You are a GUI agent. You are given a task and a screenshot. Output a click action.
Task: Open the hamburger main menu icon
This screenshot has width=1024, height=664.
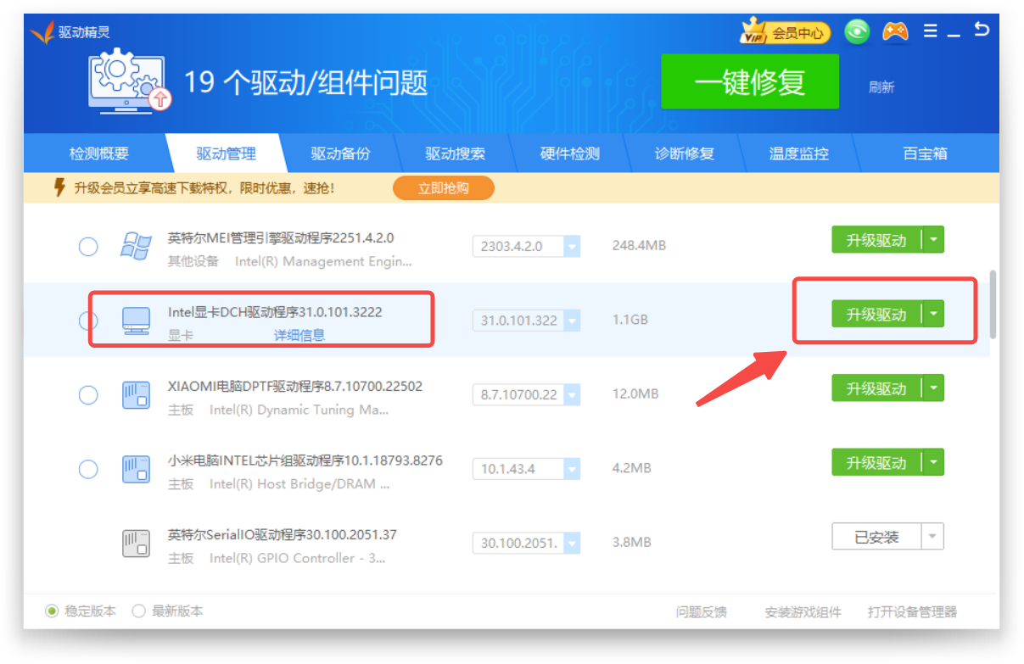point(931,31)
